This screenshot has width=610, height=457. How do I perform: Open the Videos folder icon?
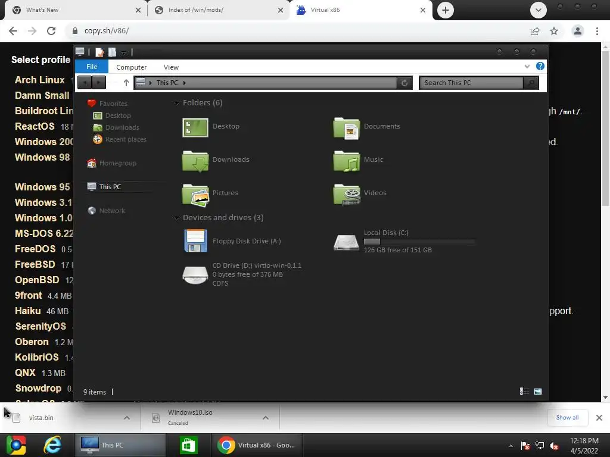[x=347, y=195]
